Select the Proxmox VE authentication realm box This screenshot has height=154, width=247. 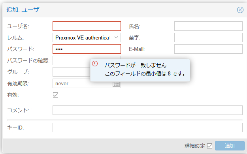click(87, 38)
